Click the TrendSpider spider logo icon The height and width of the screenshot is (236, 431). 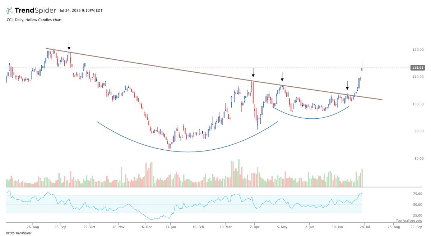pyautogui.click(x=10, y=10)
